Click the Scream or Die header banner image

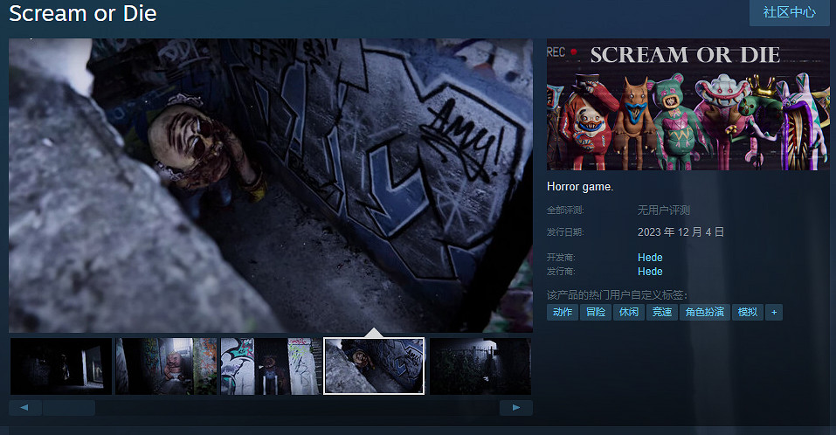coord(688,104)
